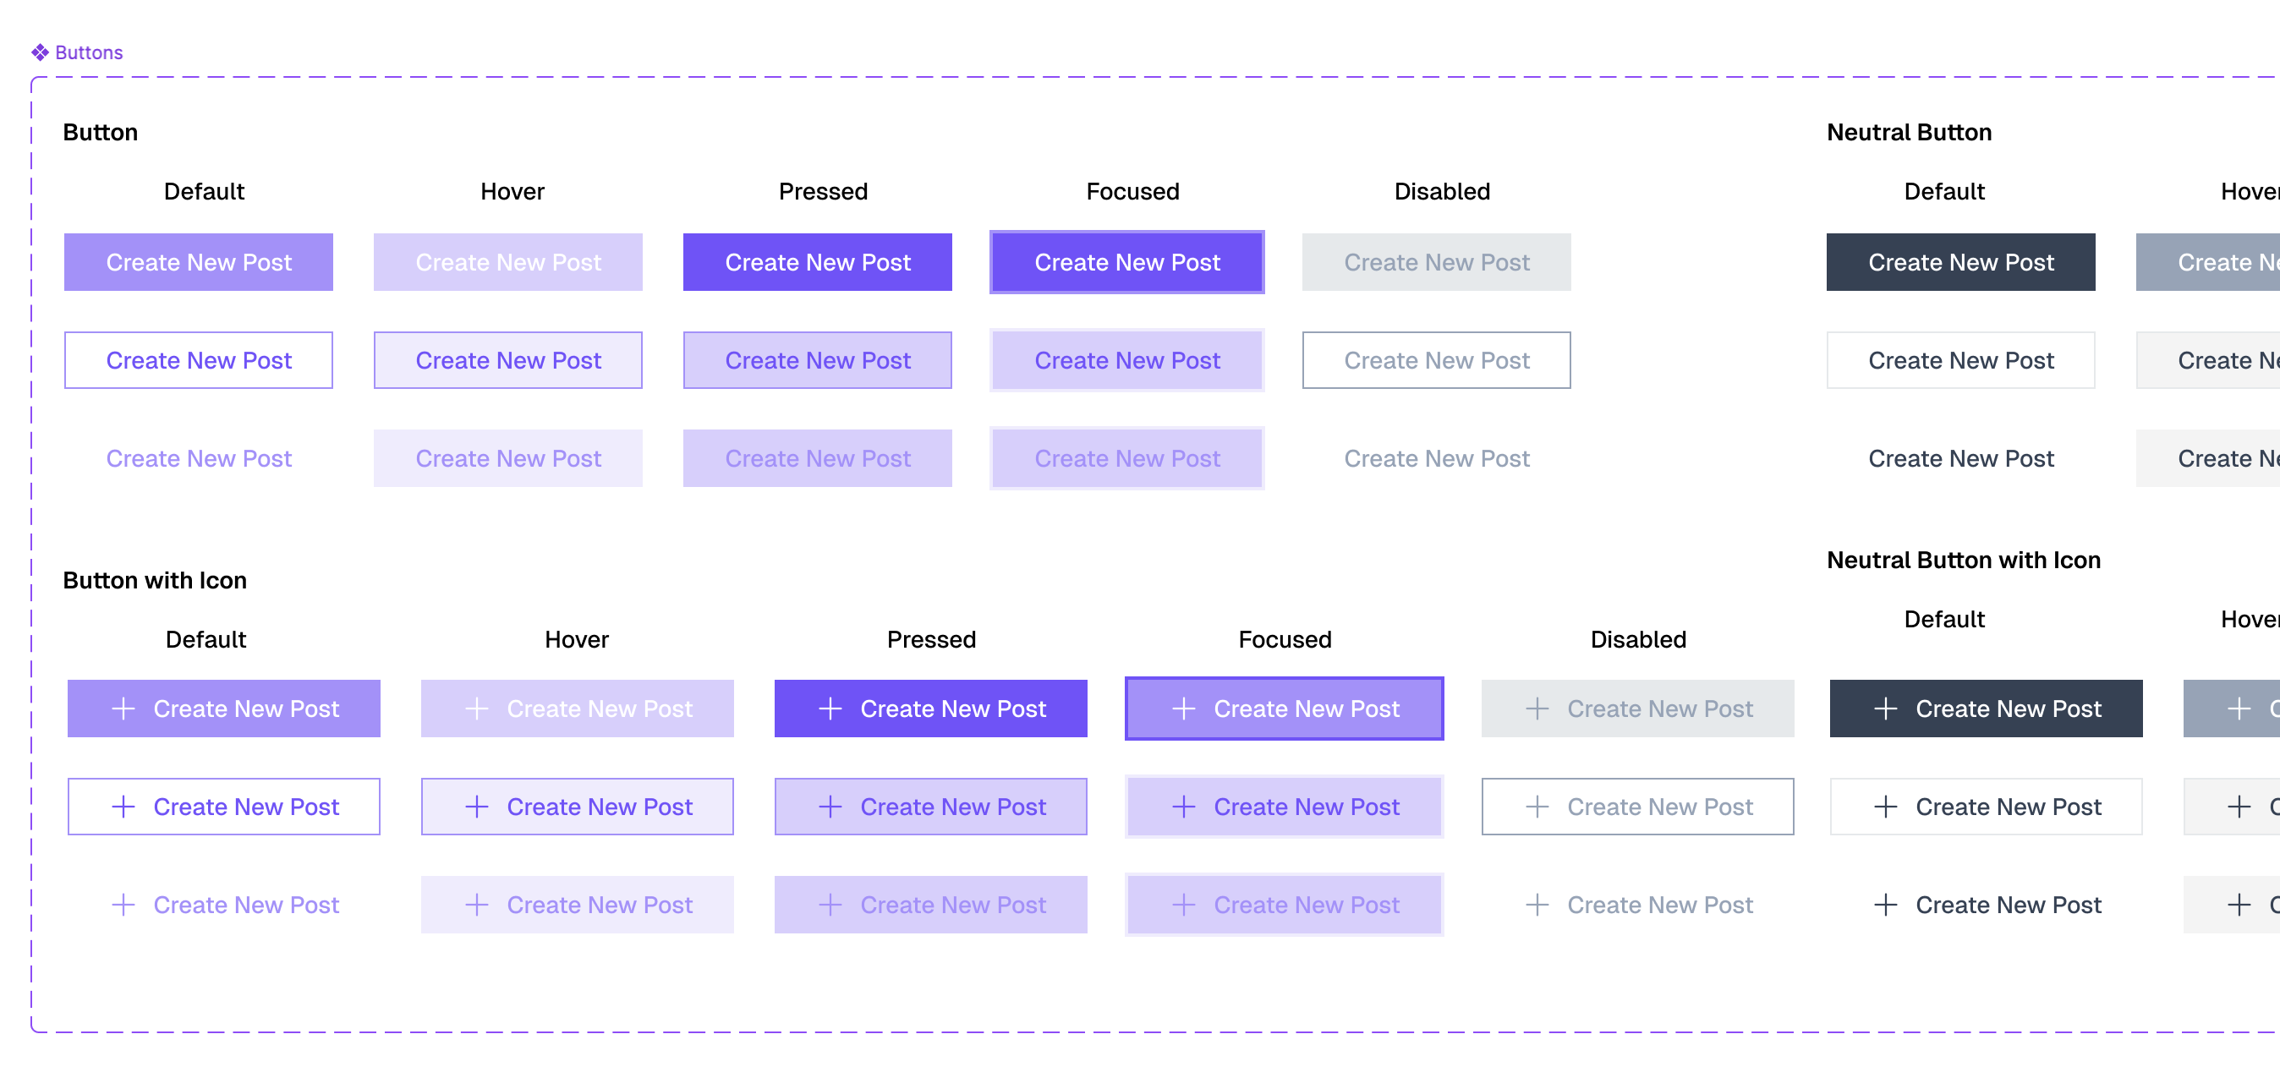Click the dark Neutral Button Create New Post
The width and height of the screenshot is (2280, 1067).
click(1960, 262)
